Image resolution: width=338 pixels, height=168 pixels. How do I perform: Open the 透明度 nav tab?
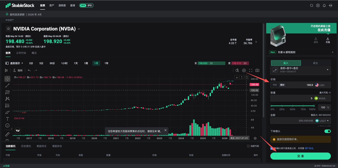click(x=62, y=6)
